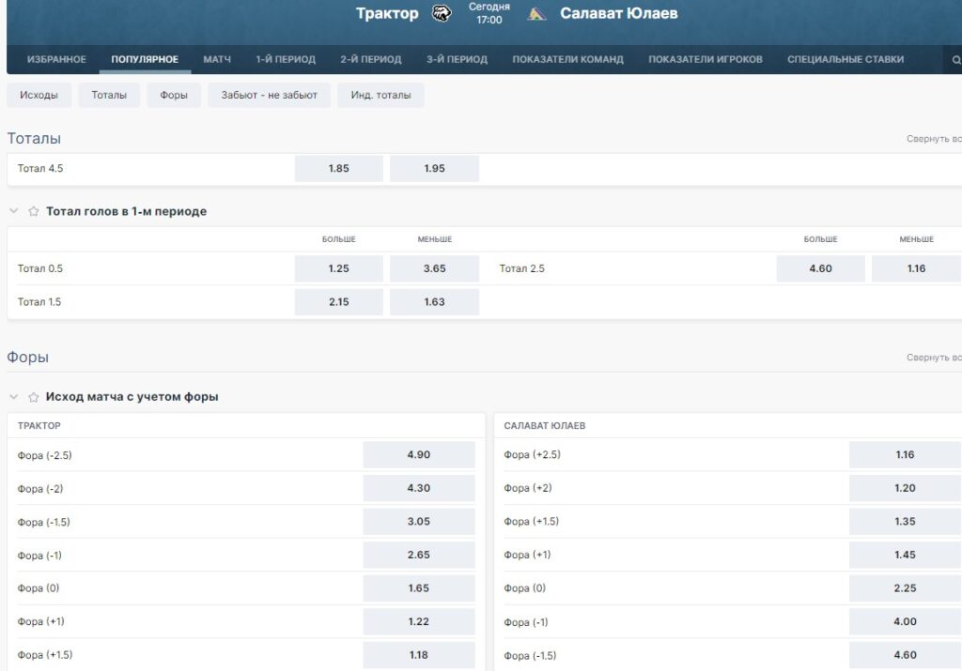Open Специальные ставки tab
This screenshot has width=962, height=671.
tap(846, 59)
